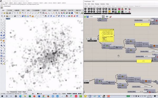
Task: Click the large yellow text panel on canvas
Action: (x=106, y=35)
